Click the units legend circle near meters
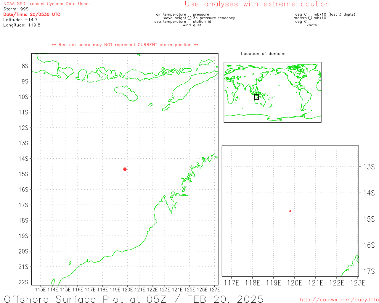 [310, 18]
